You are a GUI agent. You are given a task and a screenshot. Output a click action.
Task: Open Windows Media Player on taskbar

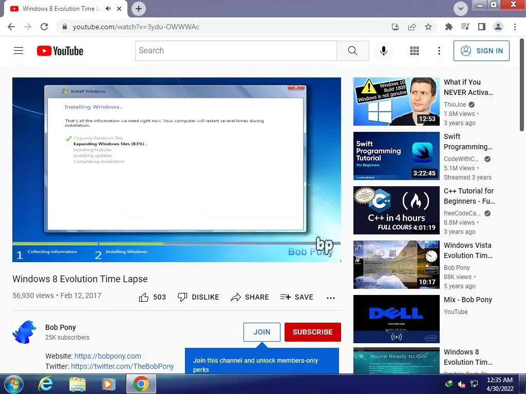[x=108, y=384]
